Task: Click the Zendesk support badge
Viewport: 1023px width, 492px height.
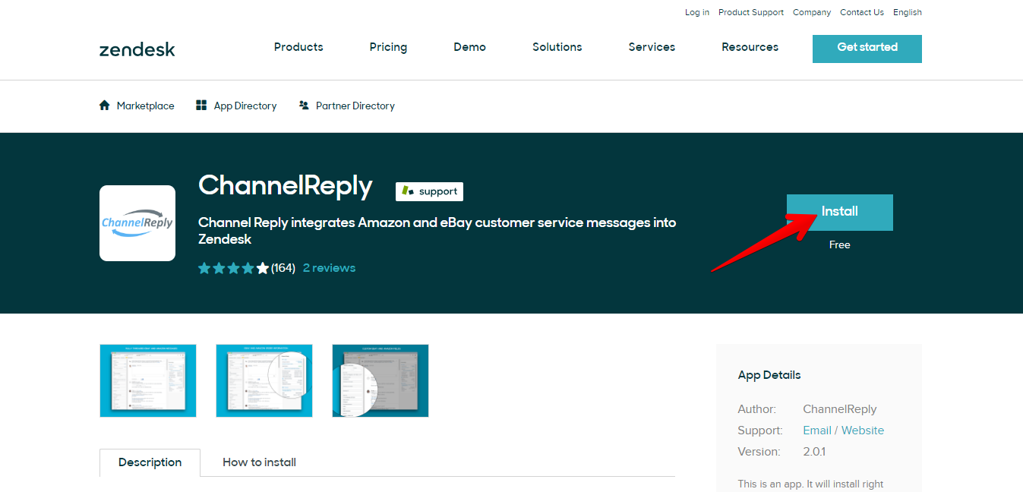Action: tap(429, 191)
